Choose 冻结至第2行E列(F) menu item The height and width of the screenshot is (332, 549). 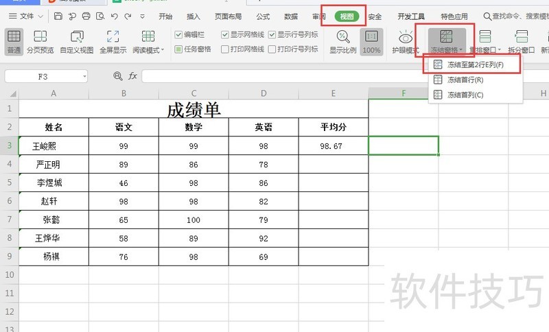click(x=475, y=64)
